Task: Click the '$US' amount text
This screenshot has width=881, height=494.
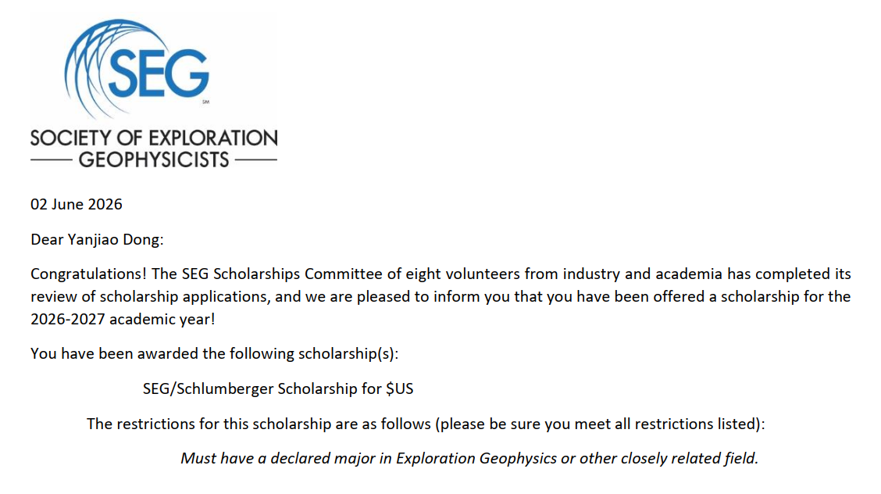Action: tap(399, 388)
